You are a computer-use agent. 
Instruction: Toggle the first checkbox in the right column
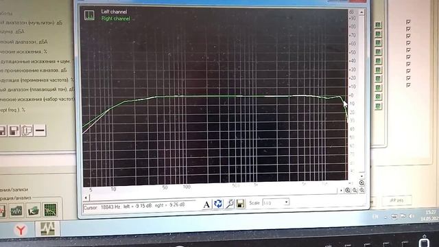(408, 22)
